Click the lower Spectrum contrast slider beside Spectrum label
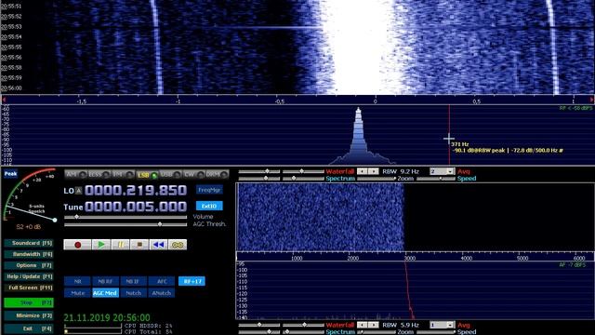 coord(303,332)
